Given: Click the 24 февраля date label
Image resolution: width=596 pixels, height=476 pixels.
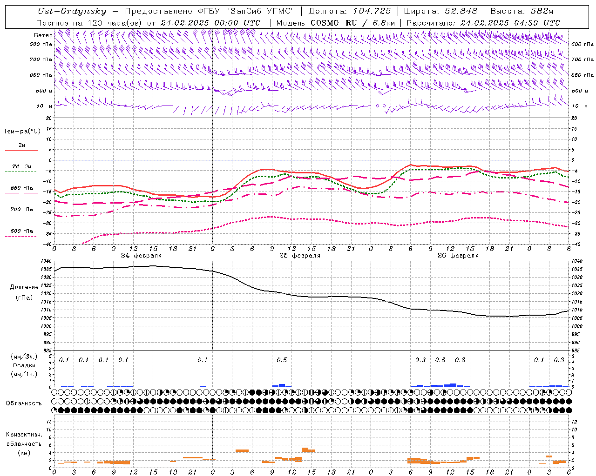Looking at the screenshot, I should (x=142, y=256).
